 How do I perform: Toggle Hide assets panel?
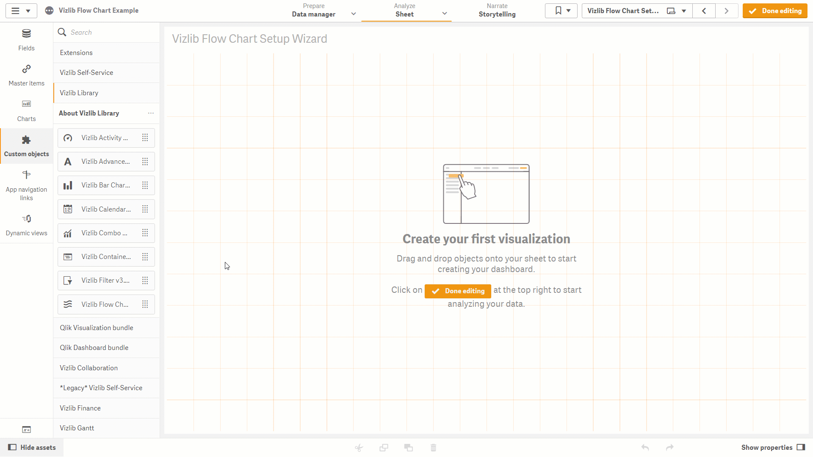(32, 447)
